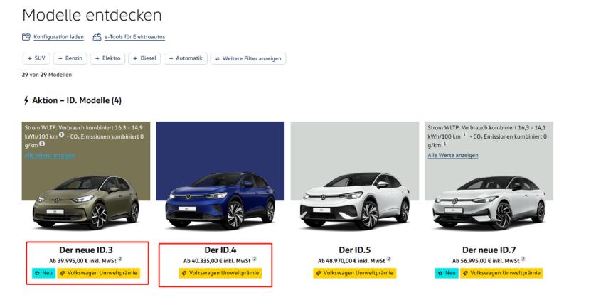
Task: Open e-Tools für Elektroautos link
Action: click(x=134, y=37)
